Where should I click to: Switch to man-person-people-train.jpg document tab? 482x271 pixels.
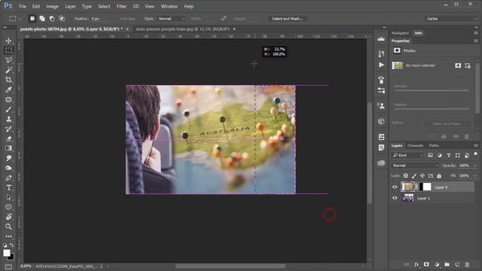coord(183,29)
